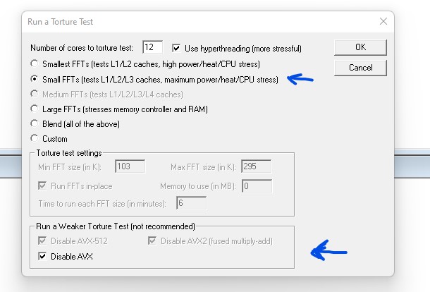Click the Memory to use field
The image size is (430, 292).
pos(256,186)
